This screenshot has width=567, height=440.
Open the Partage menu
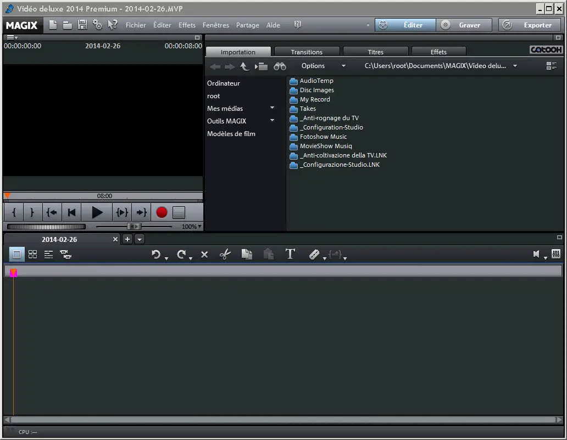pos(248,25)
